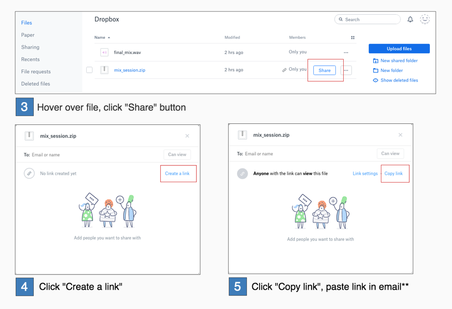Switch to grid view icon

coord(353,38)
